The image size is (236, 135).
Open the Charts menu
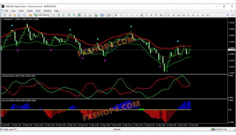click(30, 10)
